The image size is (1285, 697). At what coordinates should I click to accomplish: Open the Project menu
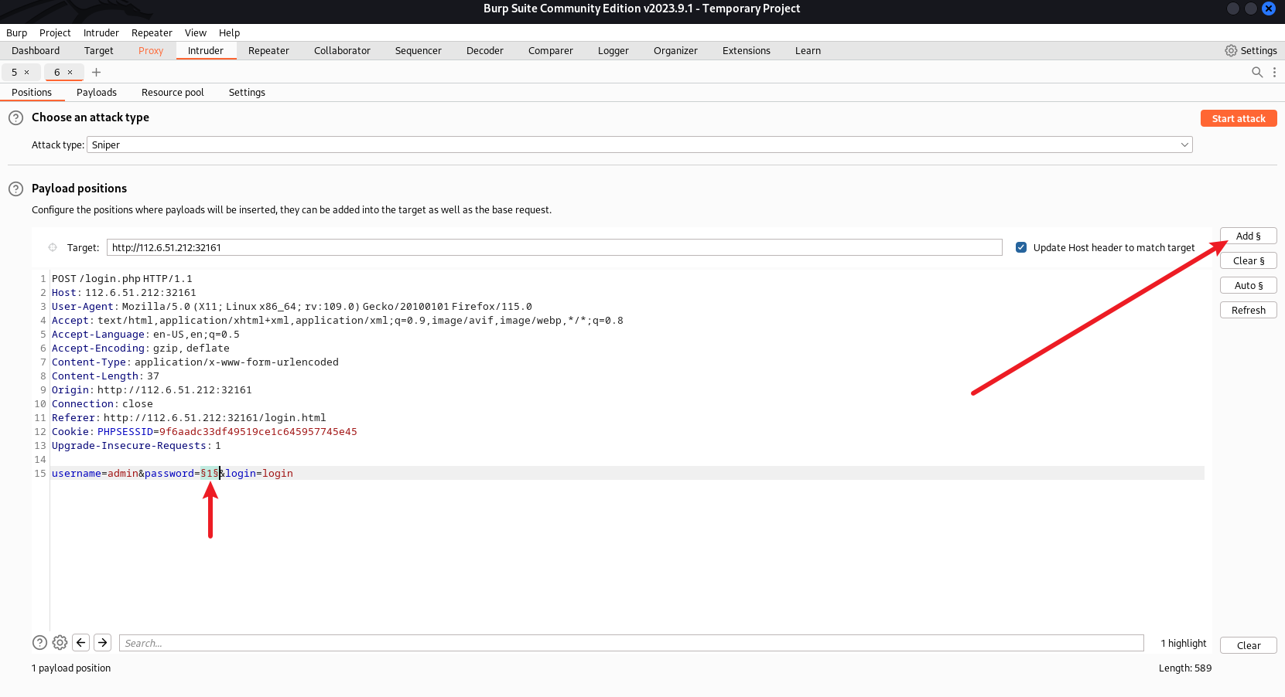[x=55, y=32]
